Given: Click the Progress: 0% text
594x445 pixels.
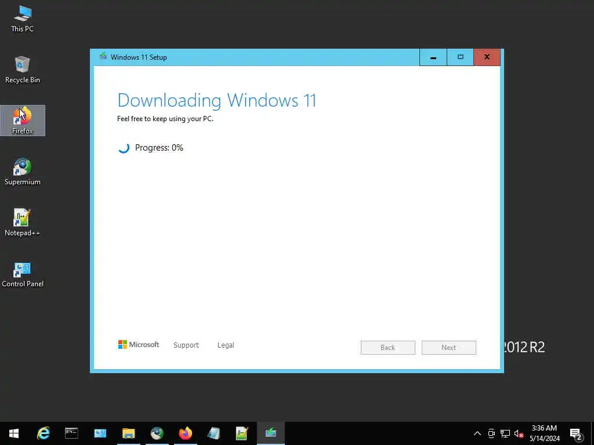Looking at the screenshot, I should click(159, 148).
